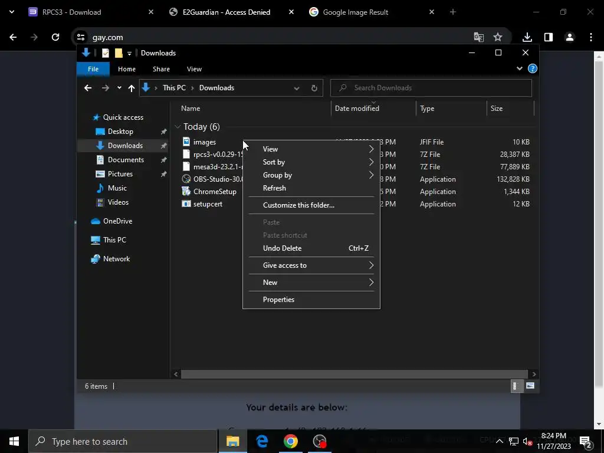This screenshot has height=453, width=604.
Task: Open Explorer help question mark icon
Action: click(x=533, y=69)
